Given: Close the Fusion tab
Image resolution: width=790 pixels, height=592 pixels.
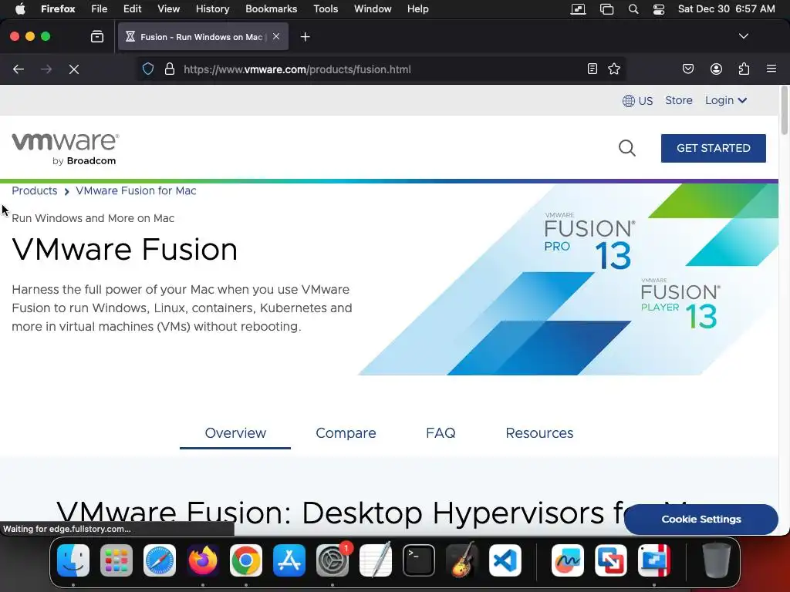Looking at the screenshot, I should pos(276,36).
